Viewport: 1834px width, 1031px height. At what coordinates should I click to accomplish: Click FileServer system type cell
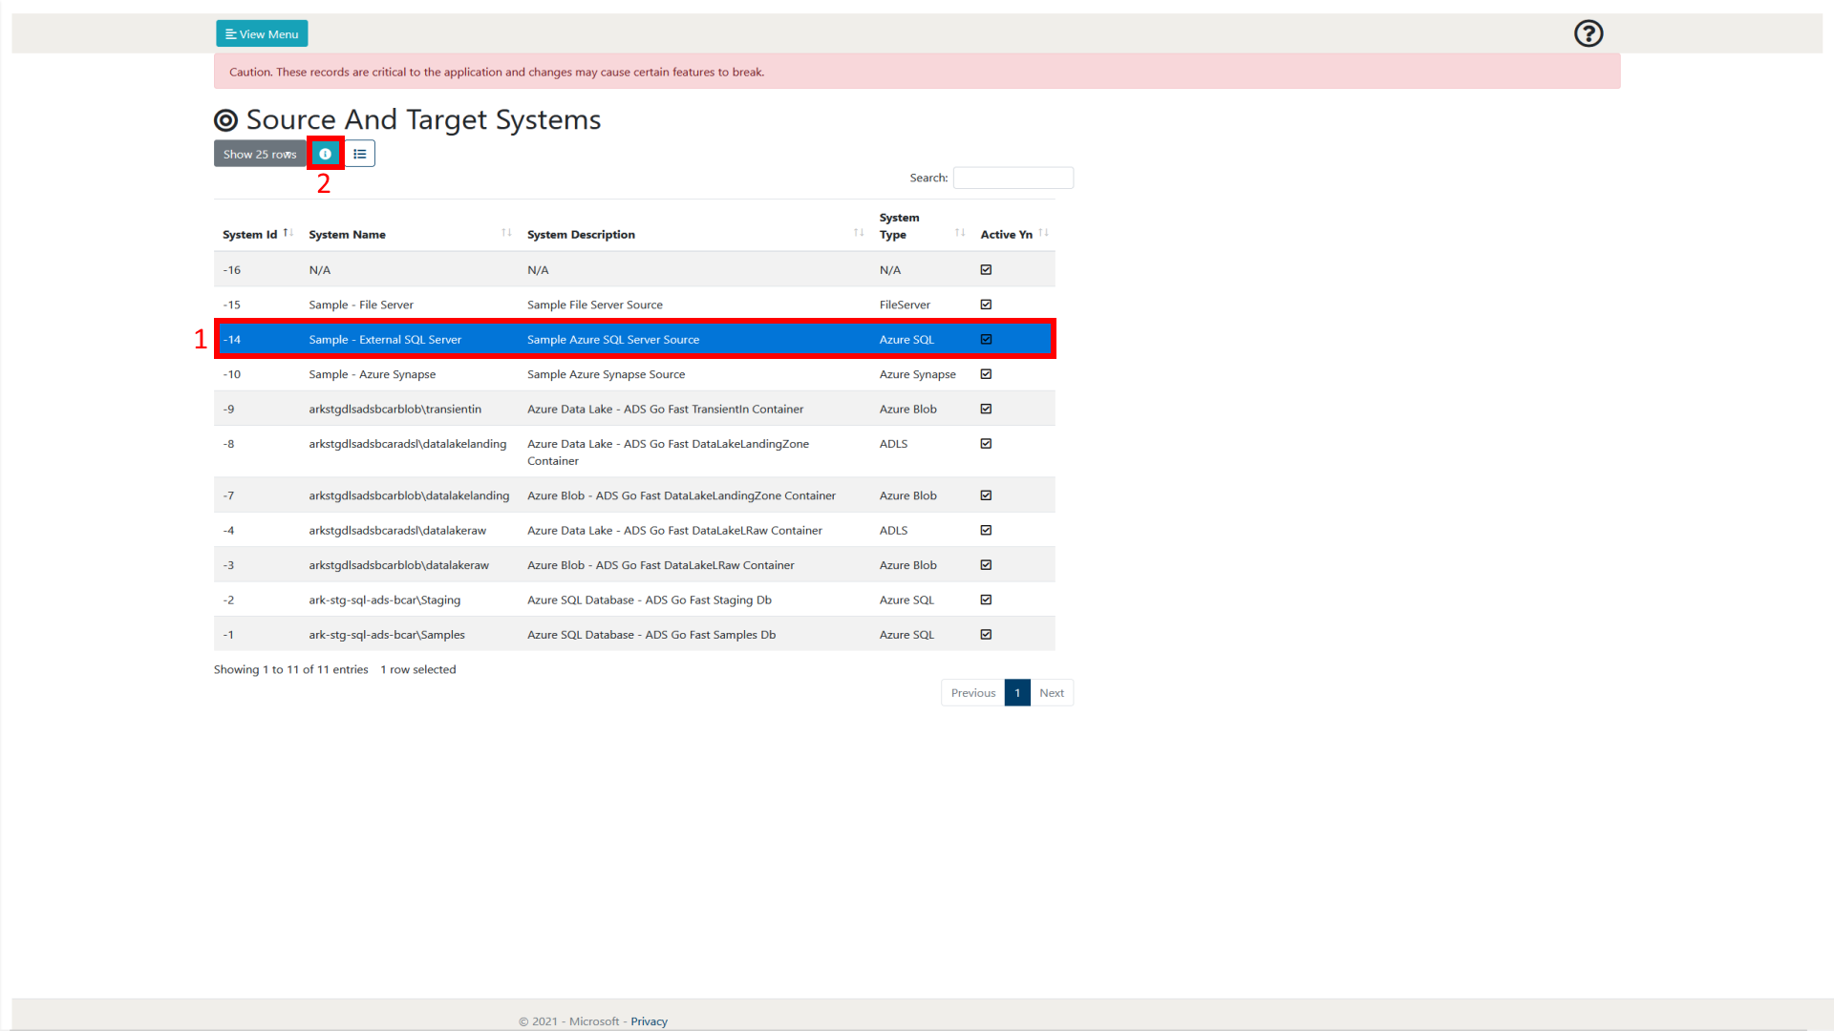(905, 305)
